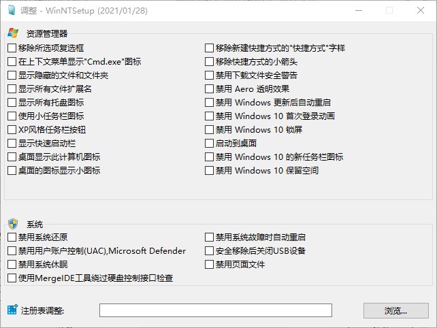Click the registry icon beside 注册表调整

[12, 310]
